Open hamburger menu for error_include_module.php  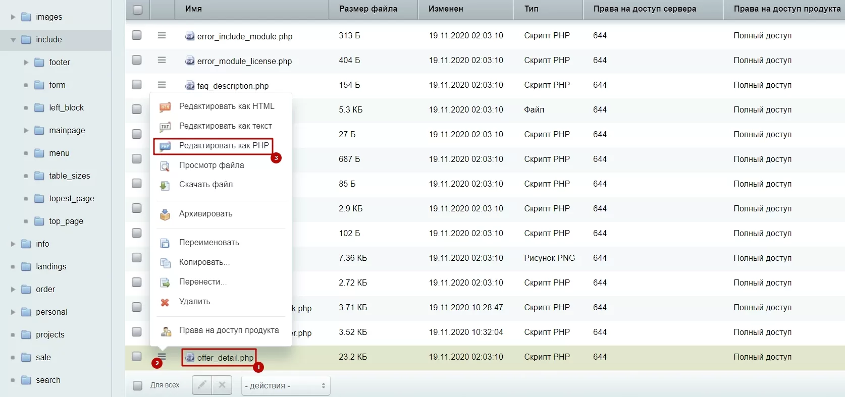click(x=162, y=35)
